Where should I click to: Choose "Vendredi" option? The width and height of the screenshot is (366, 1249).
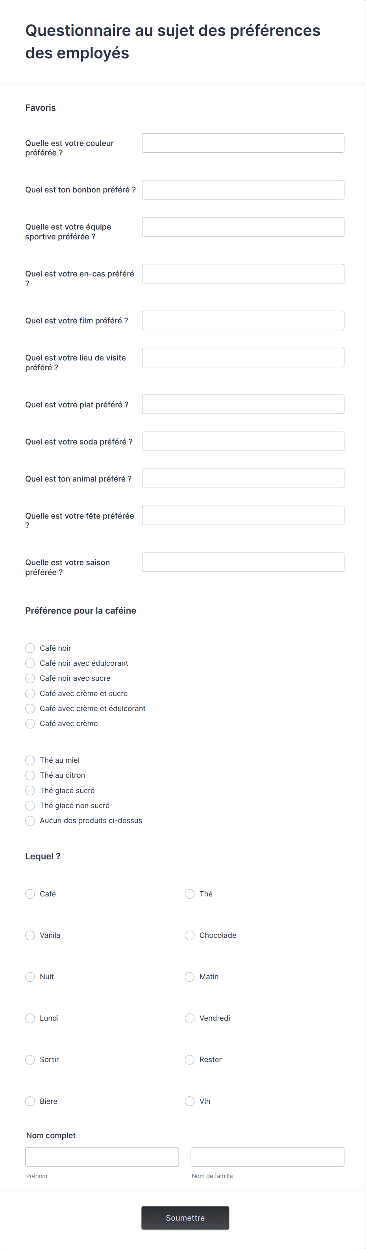(x=190, y=1018)
